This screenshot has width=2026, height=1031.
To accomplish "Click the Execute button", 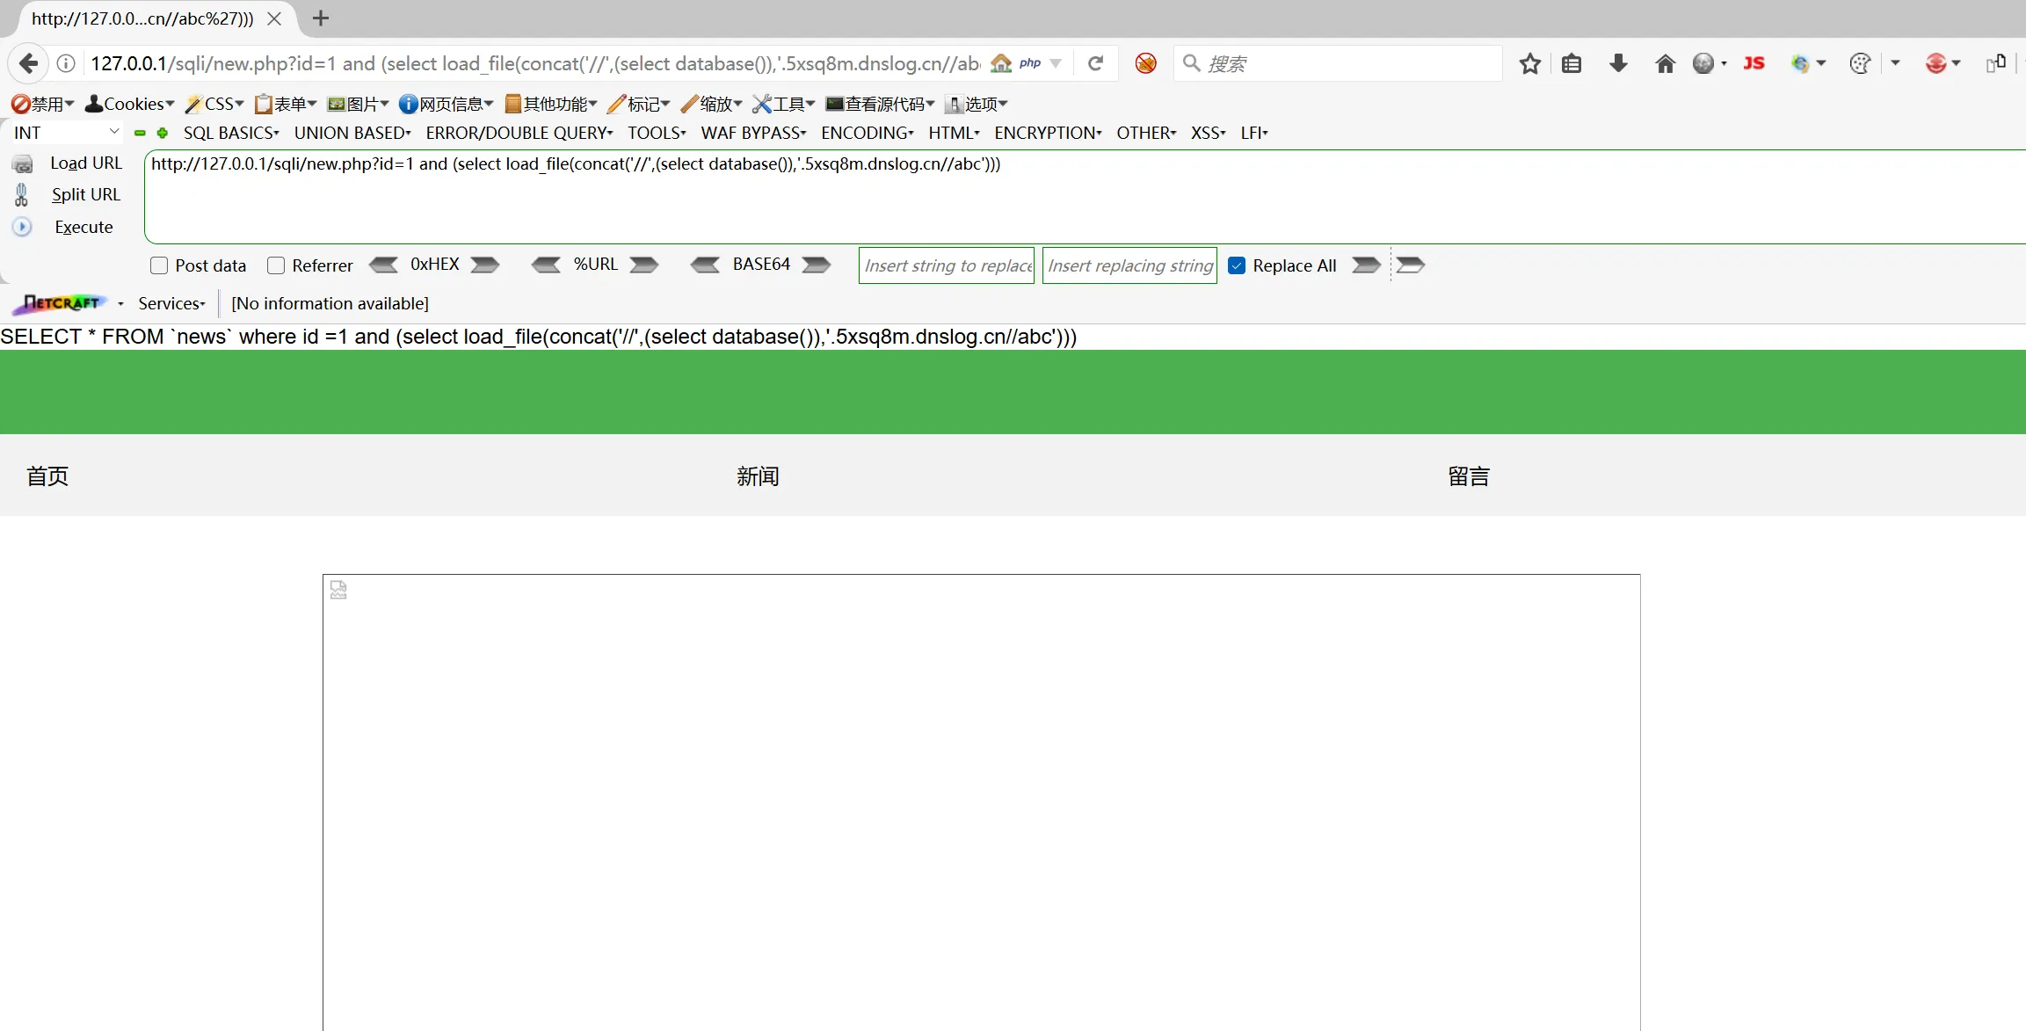I will click(84, 227).
